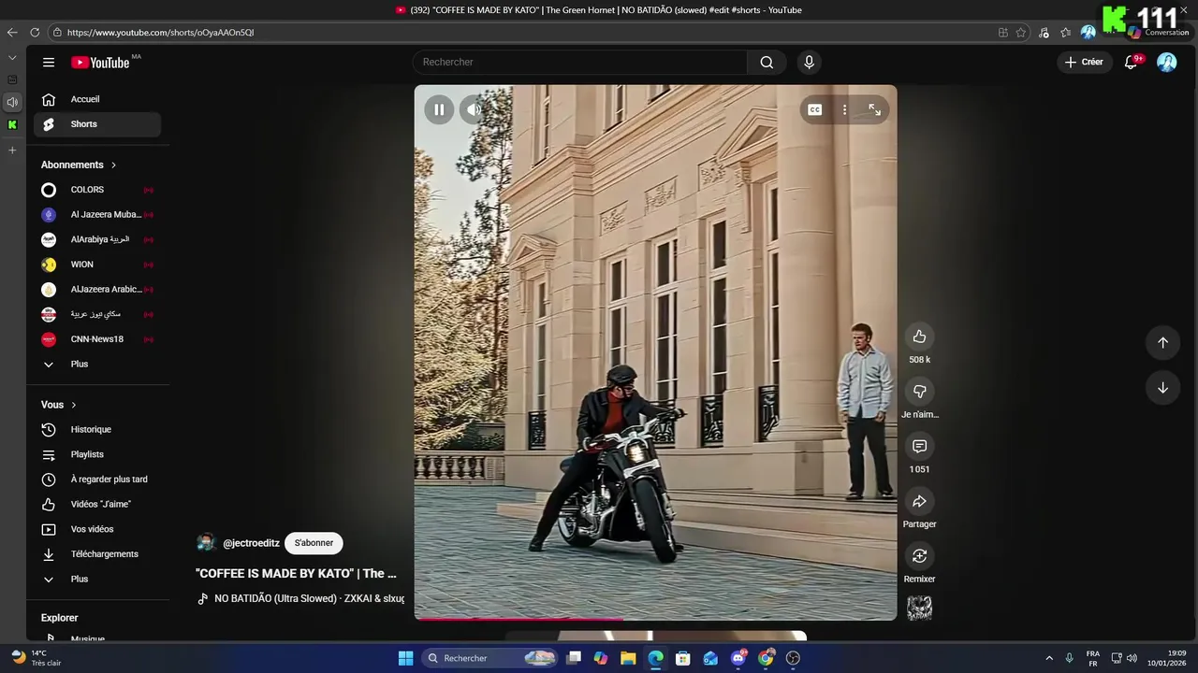Open Discord from the taskbar

click(x=738, y=658)
